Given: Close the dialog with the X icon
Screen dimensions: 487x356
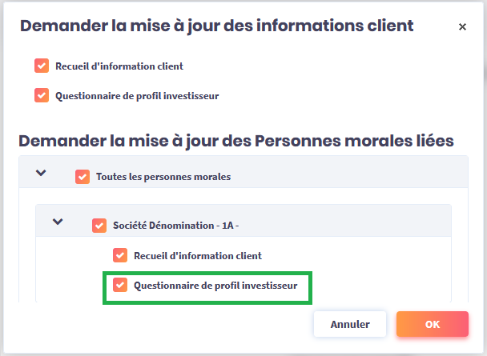Looking at the screenshot, I should coord(462,26).
